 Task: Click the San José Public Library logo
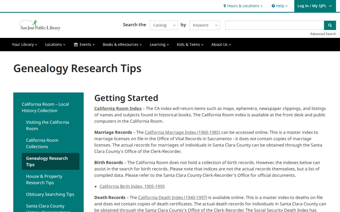click(x=40, y=25)
